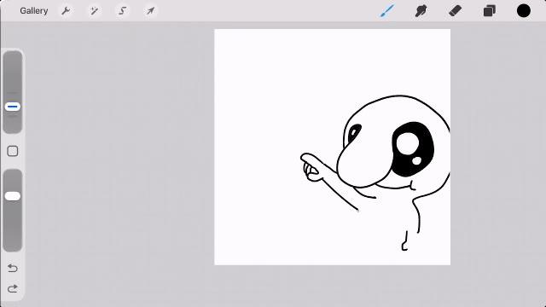Click the brush size slider handle

pyautogui.click(x=13, y=107)
